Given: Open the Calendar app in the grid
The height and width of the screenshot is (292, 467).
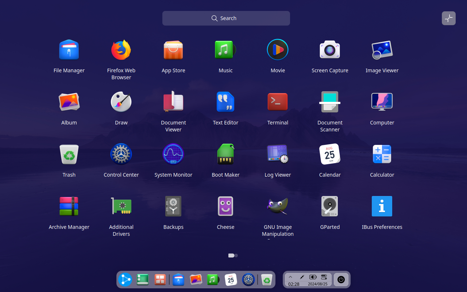Looking at the screenshot, I should click(330, 154).
